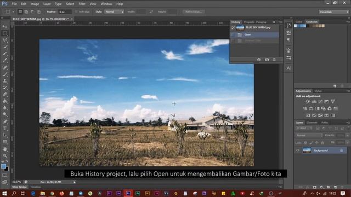The height and width of the screenshot is (197, 351).
Task: Open the Essentials workspace dropdown
Action: (334, 12)
